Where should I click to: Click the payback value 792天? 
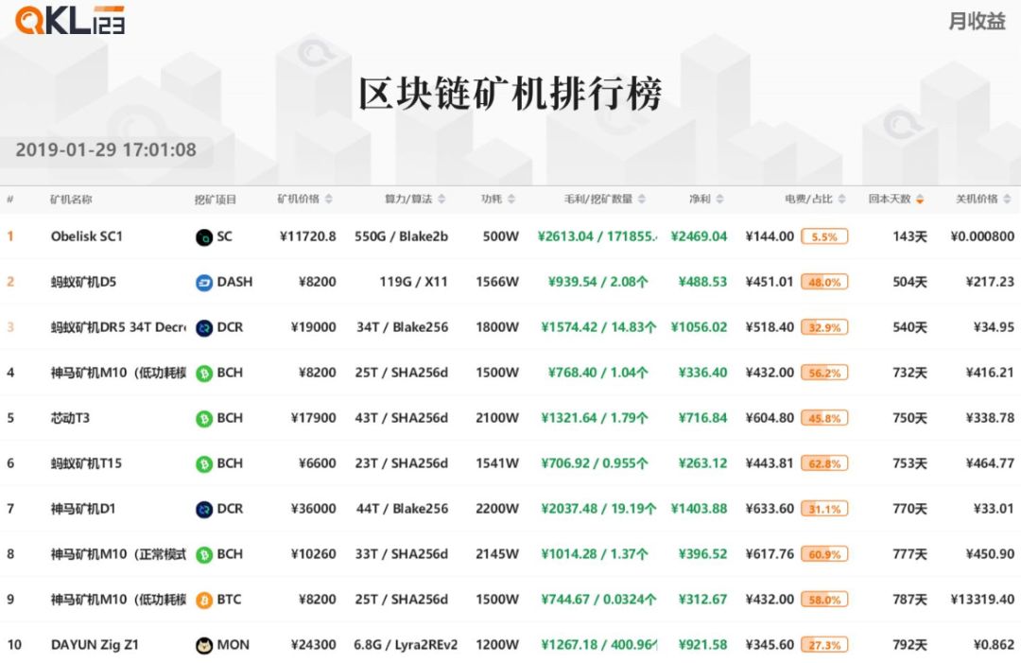tap(909, 645)
